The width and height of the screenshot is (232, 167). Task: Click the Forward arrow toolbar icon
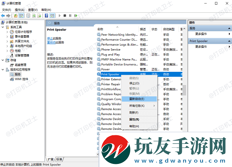[8, 15]
